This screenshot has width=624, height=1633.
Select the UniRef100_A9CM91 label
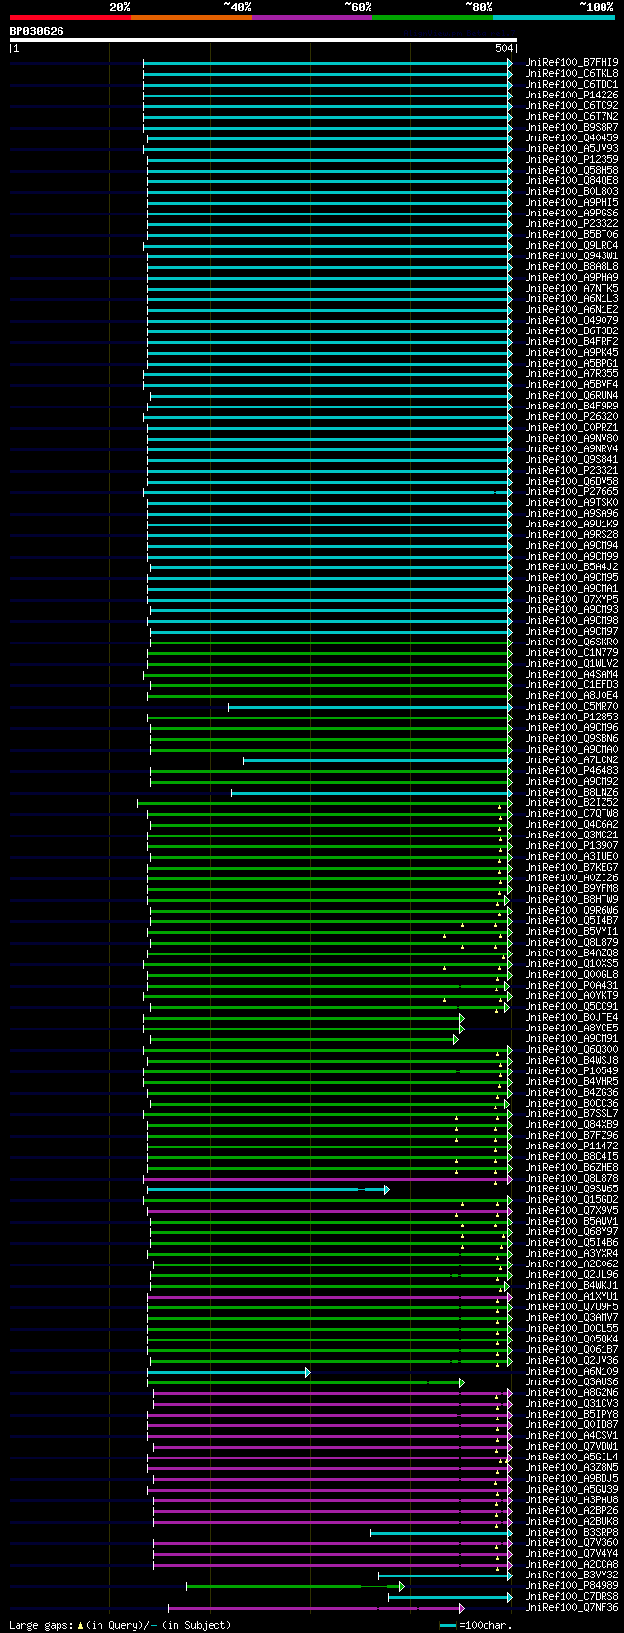(571, 1038)
